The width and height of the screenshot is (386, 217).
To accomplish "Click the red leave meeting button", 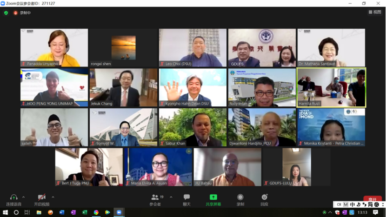I will (x=372, y=199).
